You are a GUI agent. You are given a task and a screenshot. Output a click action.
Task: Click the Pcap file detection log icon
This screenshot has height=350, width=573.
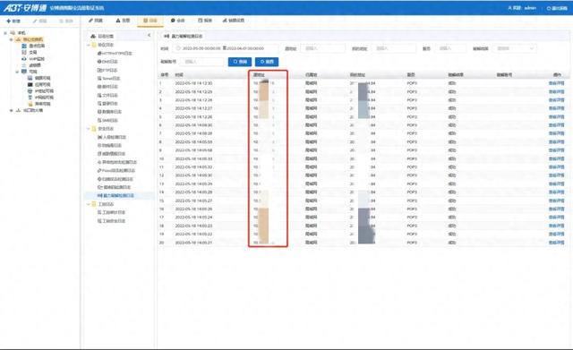click(99, 171)
